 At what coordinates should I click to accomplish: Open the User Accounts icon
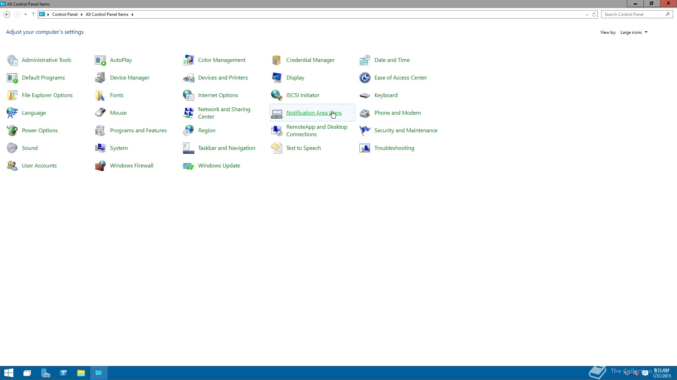point(12,166)
